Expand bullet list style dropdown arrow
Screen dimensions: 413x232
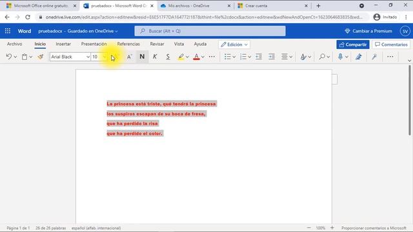click(234, 57)
